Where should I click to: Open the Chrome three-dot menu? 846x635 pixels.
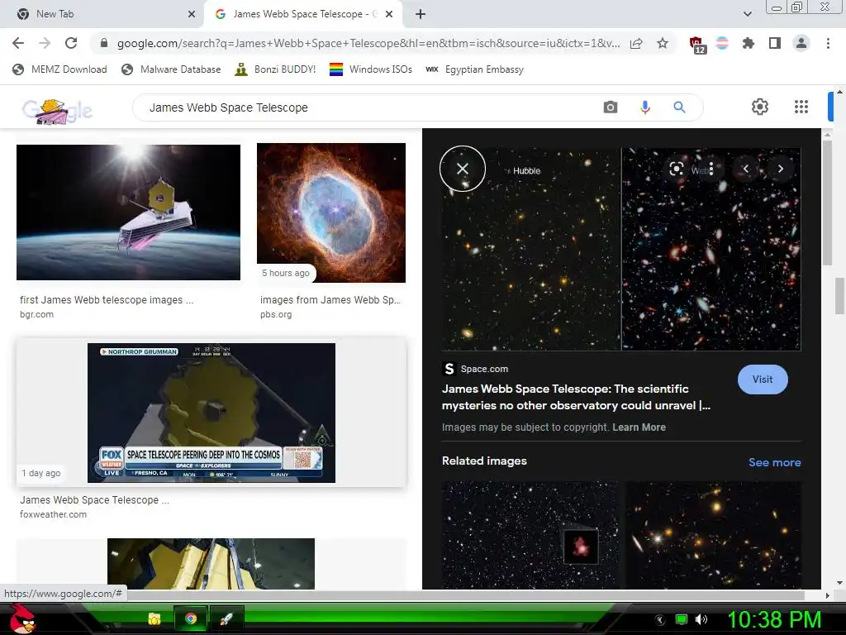828,43
